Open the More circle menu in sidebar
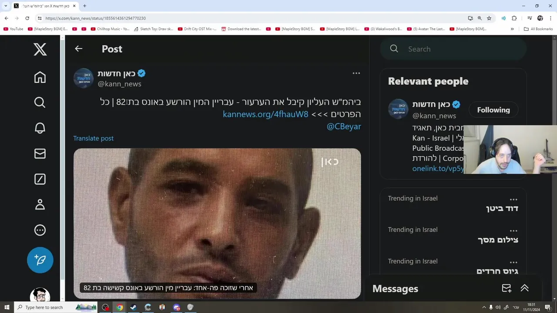 (x=40, y=230)
